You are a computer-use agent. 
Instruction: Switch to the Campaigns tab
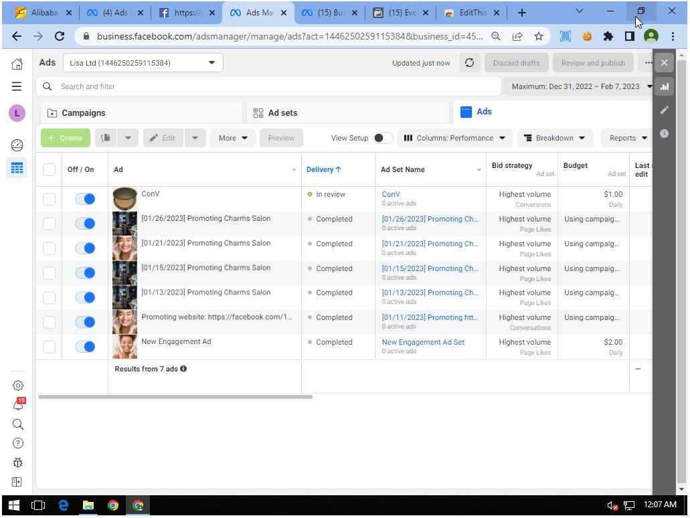pos(141,113)
